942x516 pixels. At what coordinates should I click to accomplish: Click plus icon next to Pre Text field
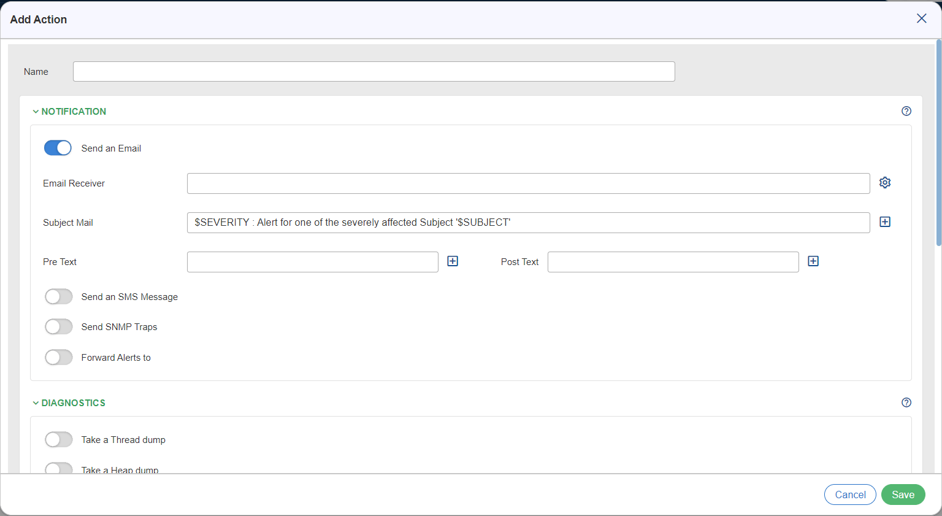click(x=453, y=261)
